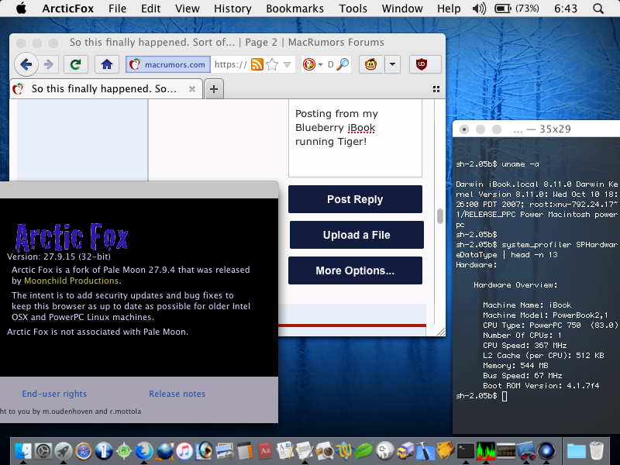Go back with the browser back arrow
Image resolution: width=620 pixels, height=465 pixels.
pyautogui.click(x=26, y=64)
